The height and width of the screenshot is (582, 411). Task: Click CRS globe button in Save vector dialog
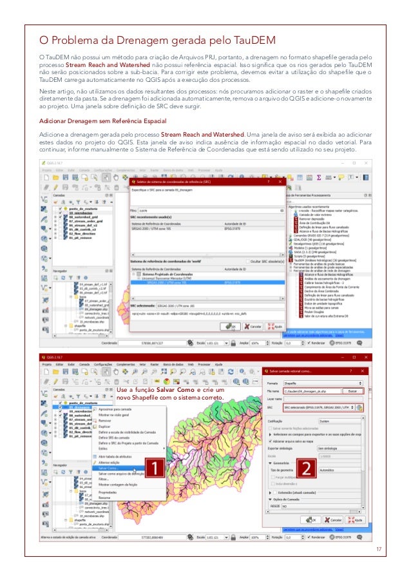coord(359,407)
